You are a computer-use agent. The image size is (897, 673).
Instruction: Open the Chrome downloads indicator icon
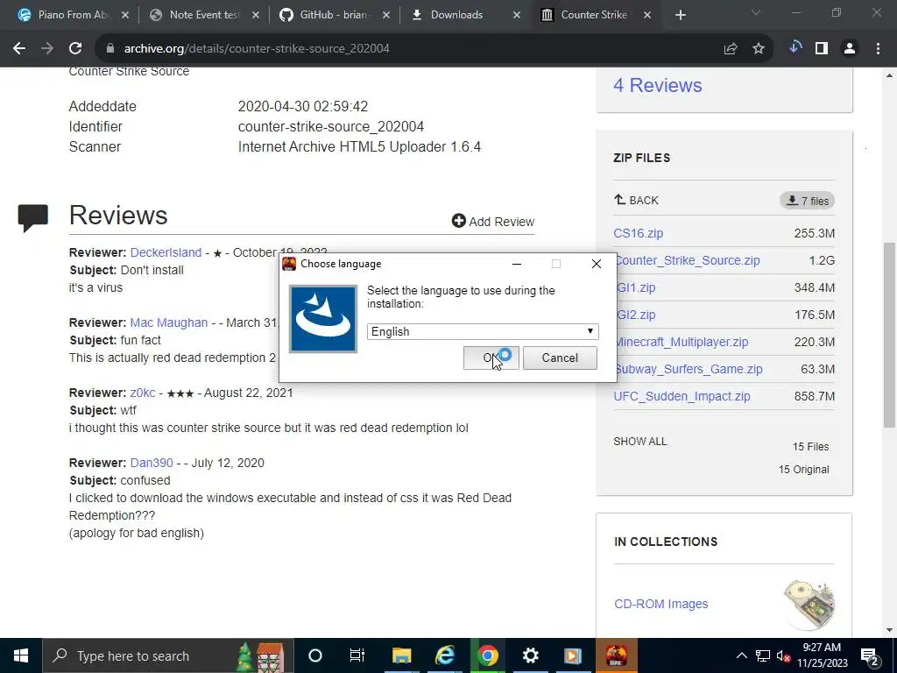pyautogui.click(x=795, y=47)
